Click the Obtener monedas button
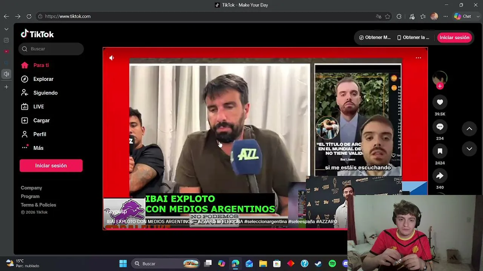This screenshot has width=483, height=271. (375, 37)
